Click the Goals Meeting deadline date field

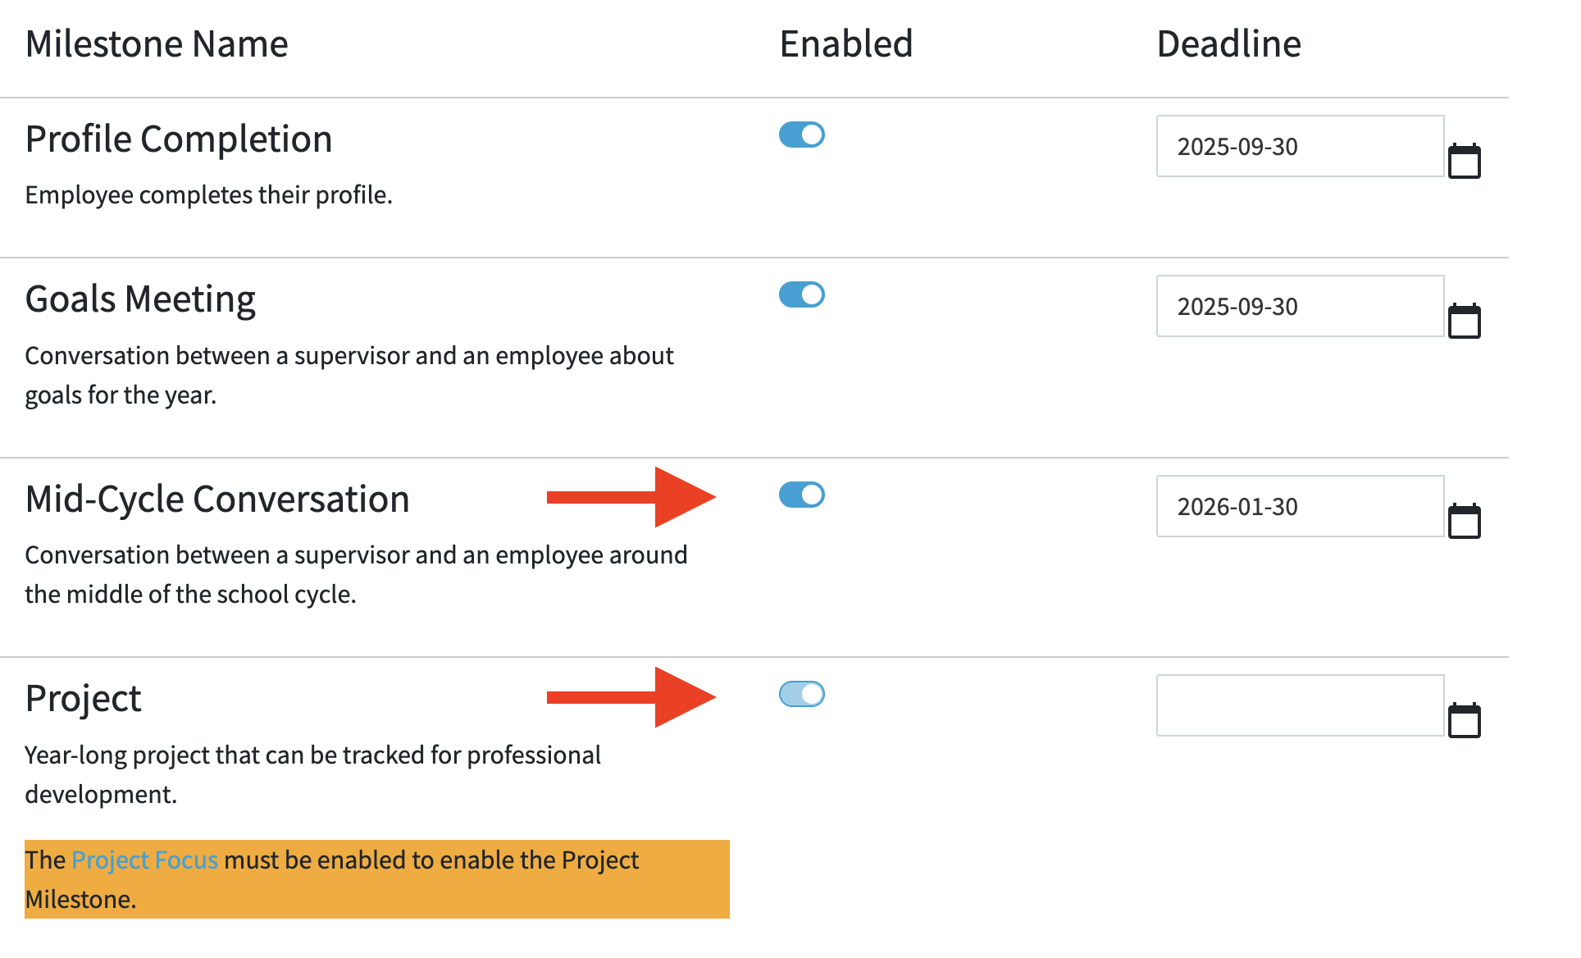1300,306
